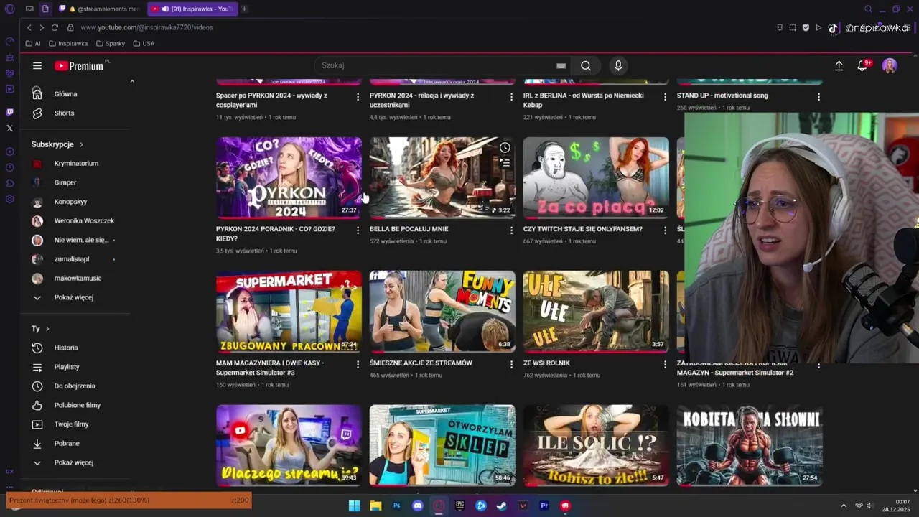This screenshot has width=919, height=517.
Task: Expand the Ty section header
Action: coord(40,328)
